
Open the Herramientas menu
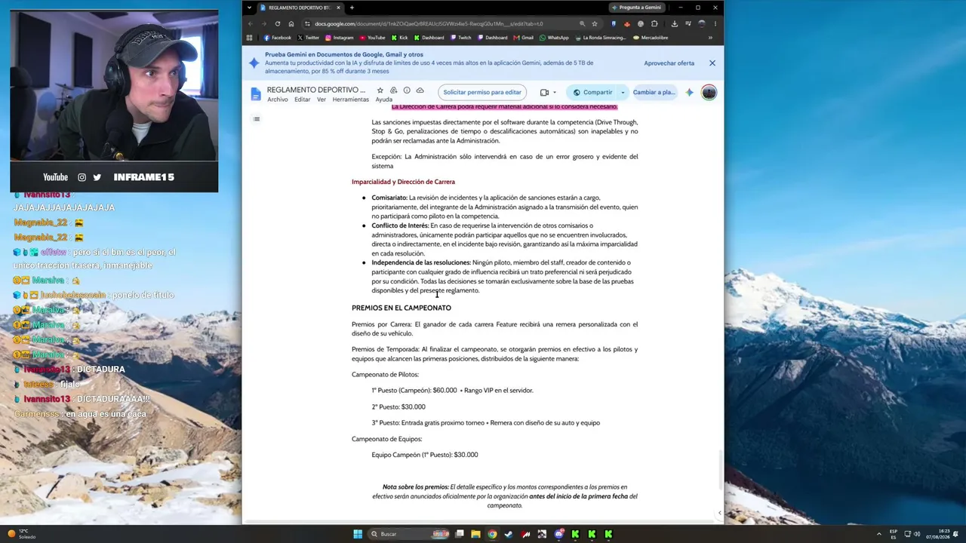[x=350, y=100]
